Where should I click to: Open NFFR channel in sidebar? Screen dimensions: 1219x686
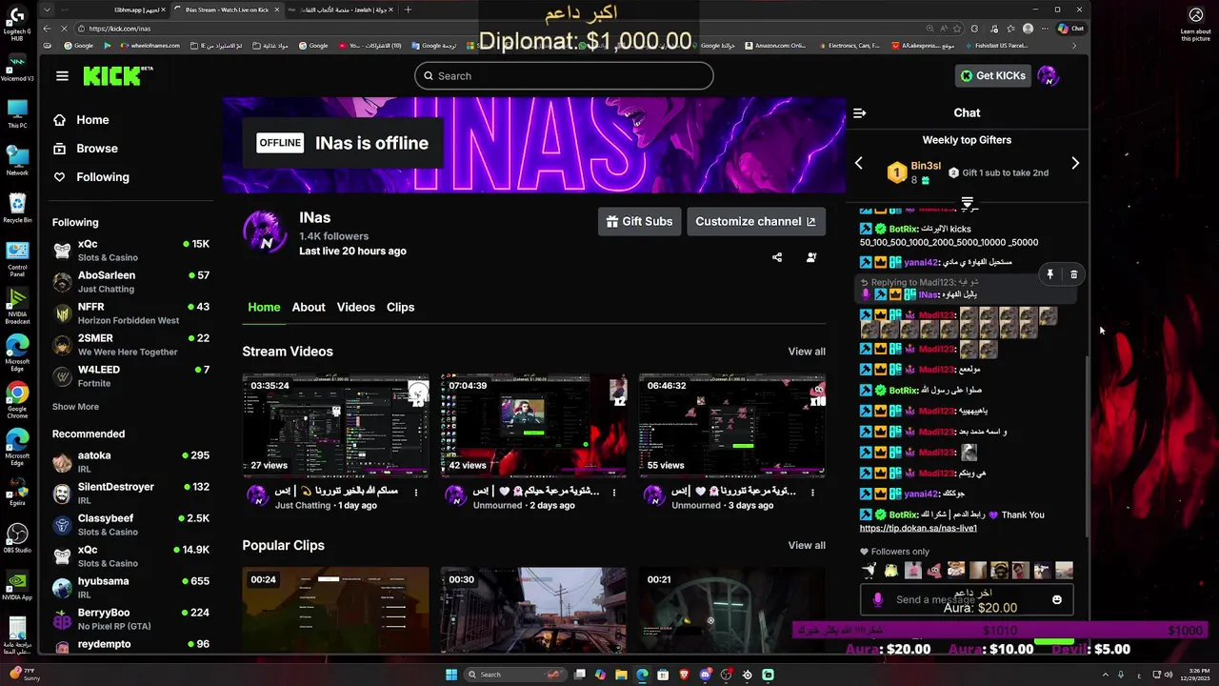(131, 313)
